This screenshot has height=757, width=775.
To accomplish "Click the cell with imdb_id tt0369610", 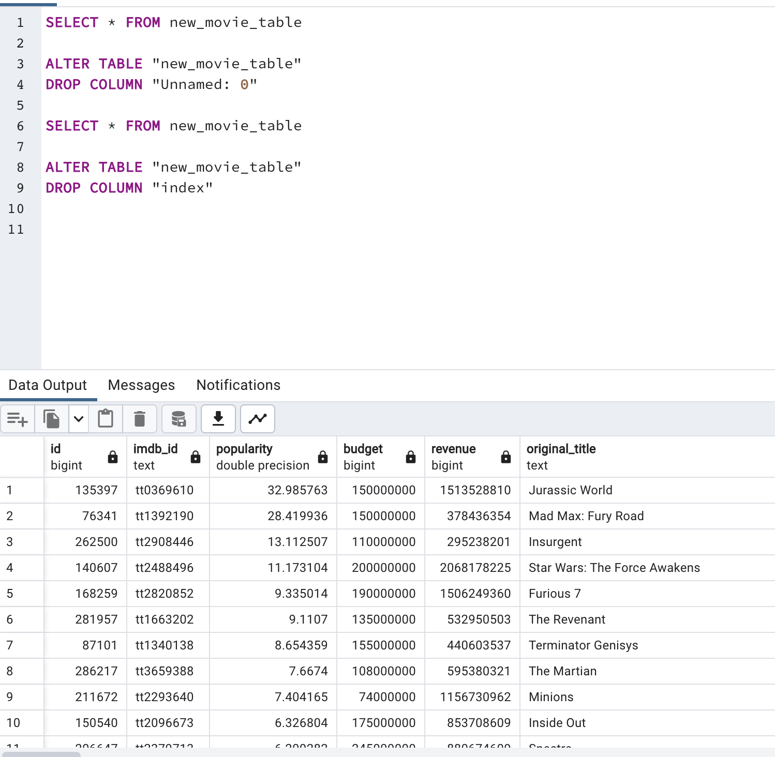I will 166,490.
